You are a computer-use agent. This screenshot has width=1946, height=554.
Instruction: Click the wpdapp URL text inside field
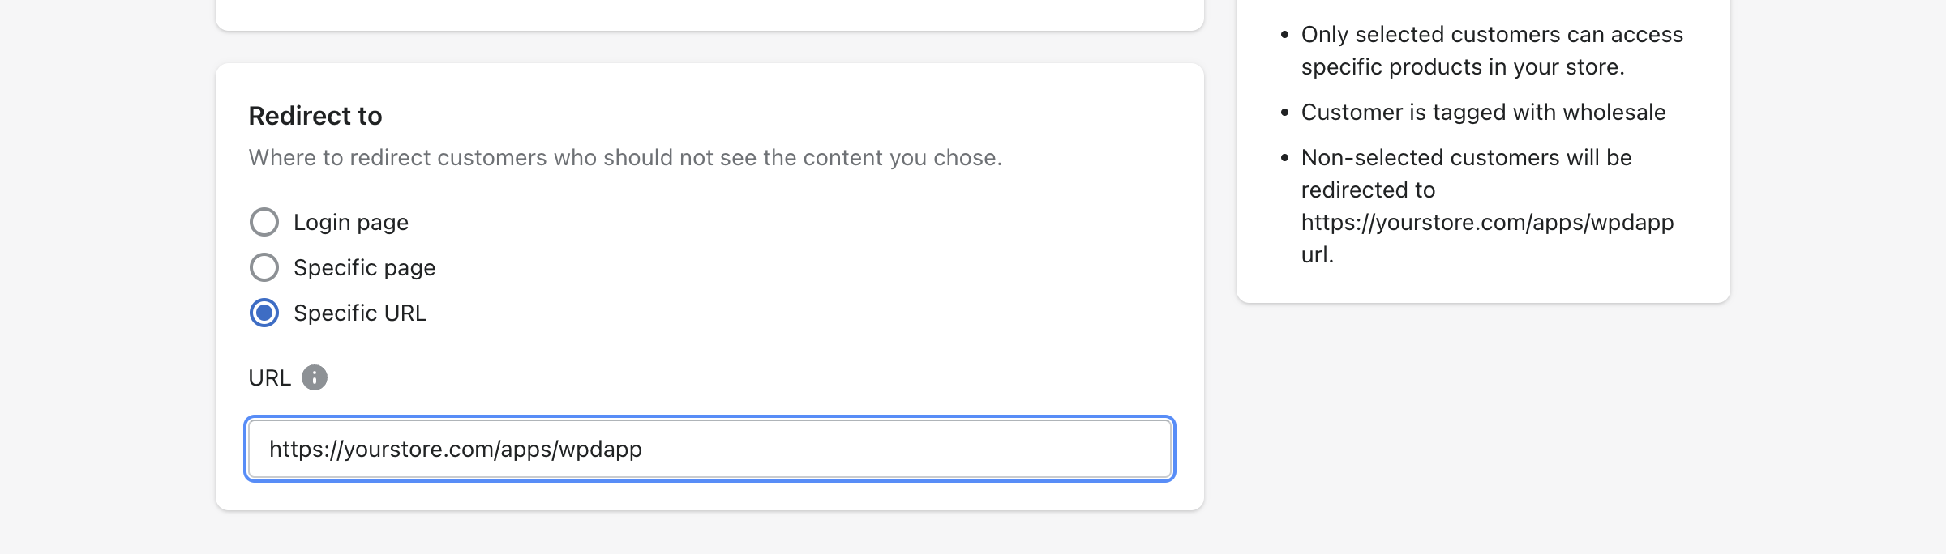coord(456,449)
